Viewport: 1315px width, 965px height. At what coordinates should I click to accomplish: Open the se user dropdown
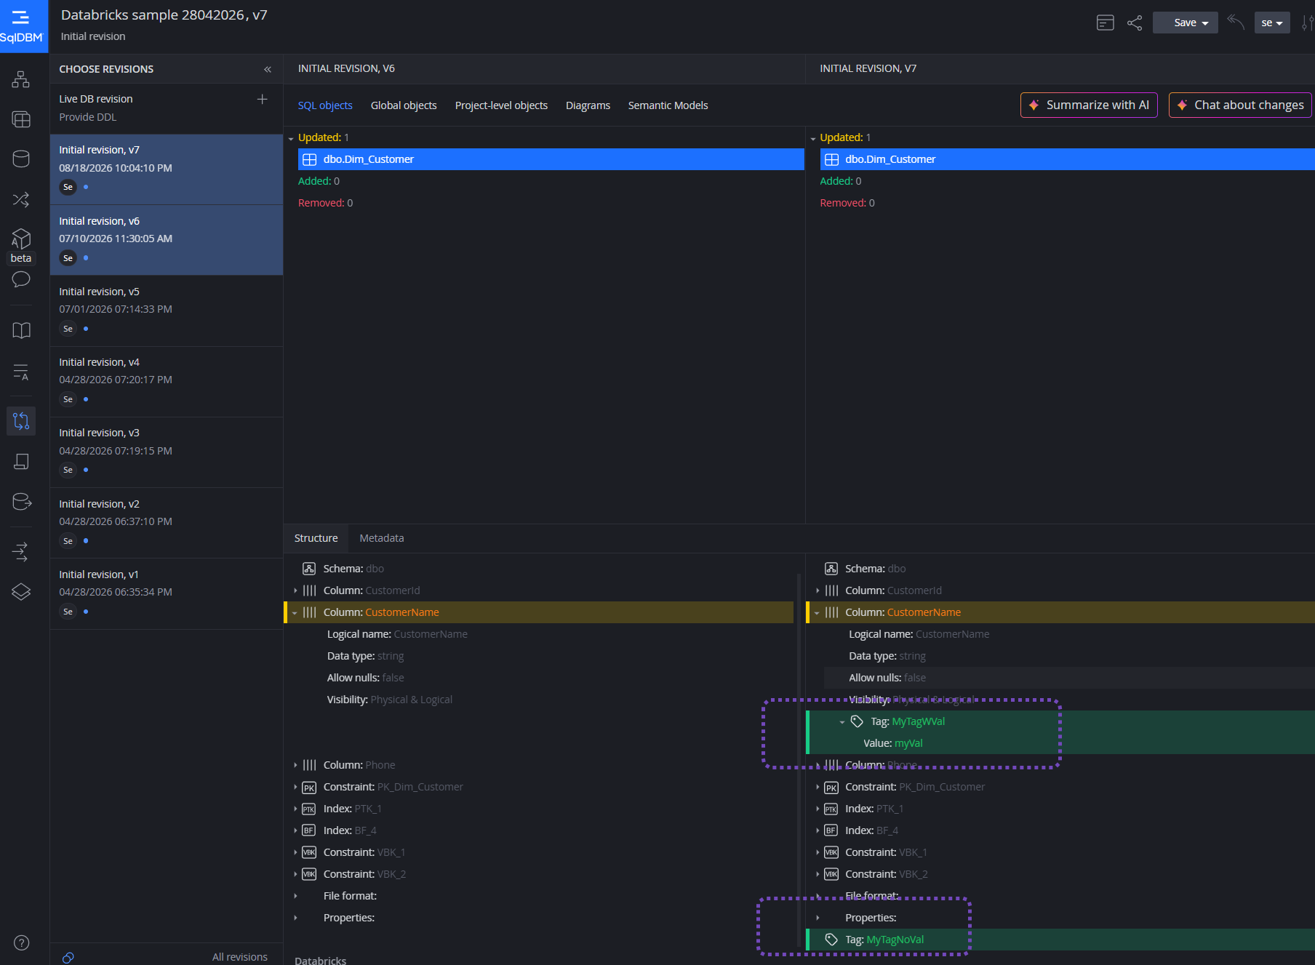(x=1272, y=23)
